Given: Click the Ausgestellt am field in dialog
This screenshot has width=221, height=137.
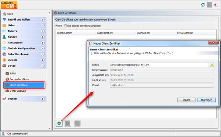Looking at the screenshot, I should point(162,75).
